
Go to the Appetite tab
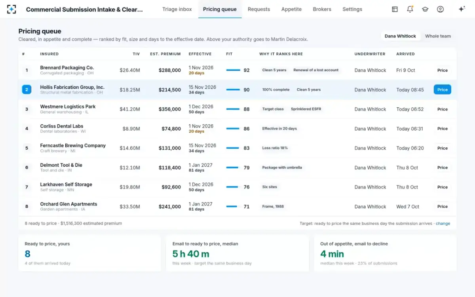(291, 9)
